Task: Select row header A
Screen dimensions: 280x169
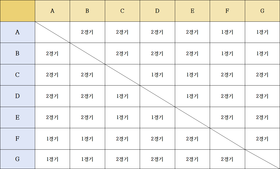Action: 18,32
